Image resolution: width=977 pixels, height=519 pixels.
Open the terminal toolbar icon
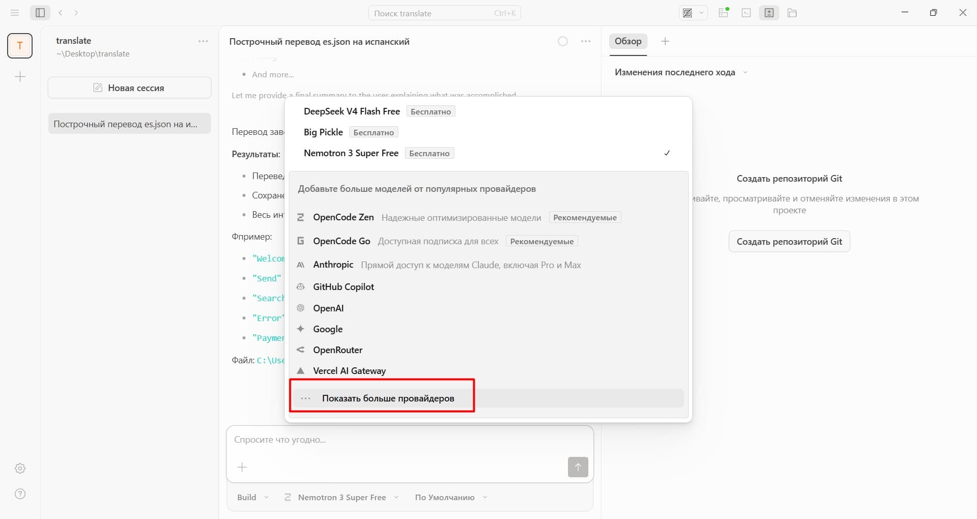coord(746,13)
